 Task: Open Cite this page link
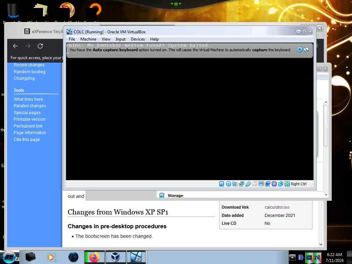coord(27,140)
